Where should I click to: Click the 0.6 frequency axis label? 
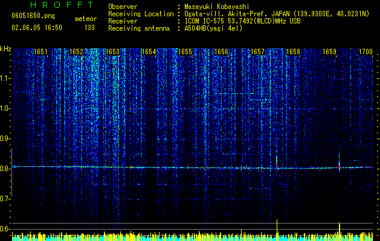click(x=5, y=229)
